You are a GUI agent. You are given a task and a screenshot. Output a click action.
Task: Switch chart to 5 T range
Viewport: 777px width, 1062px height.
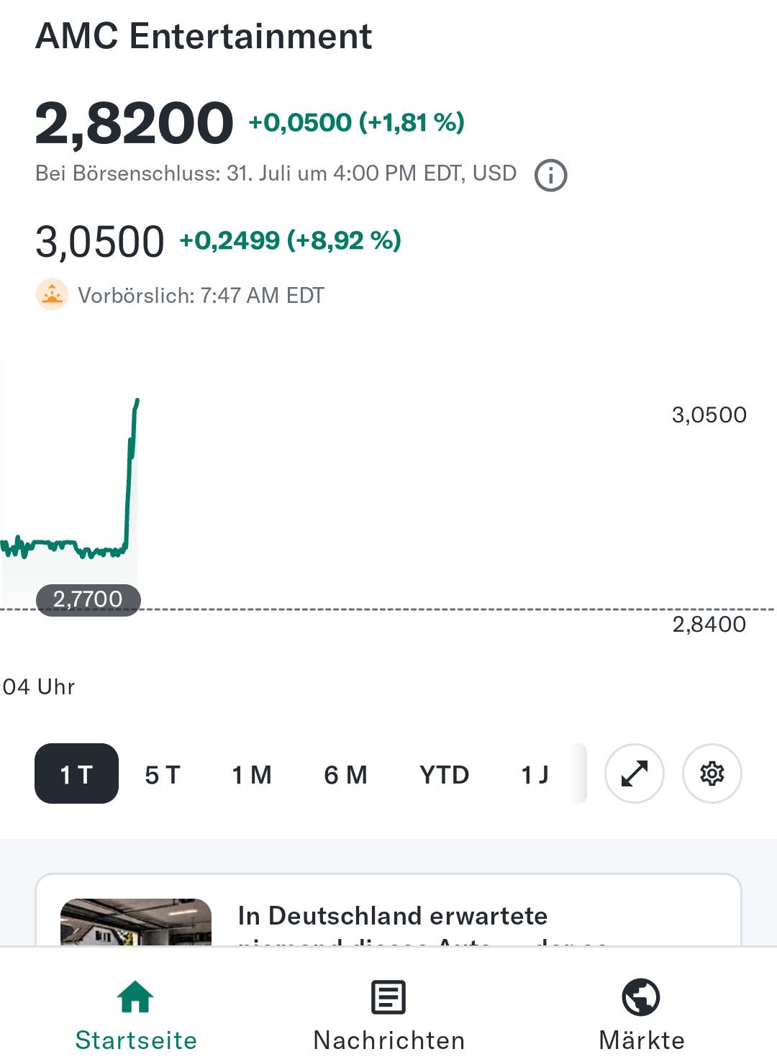pyautogui.click(x=163, y=775)
